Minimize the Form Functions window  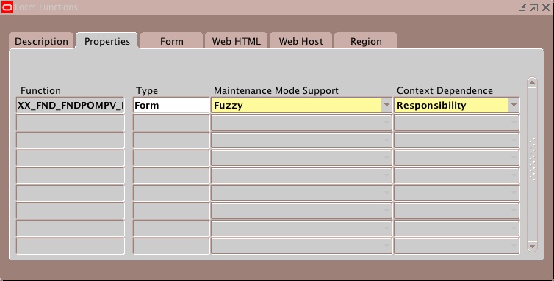pos(522,7)
